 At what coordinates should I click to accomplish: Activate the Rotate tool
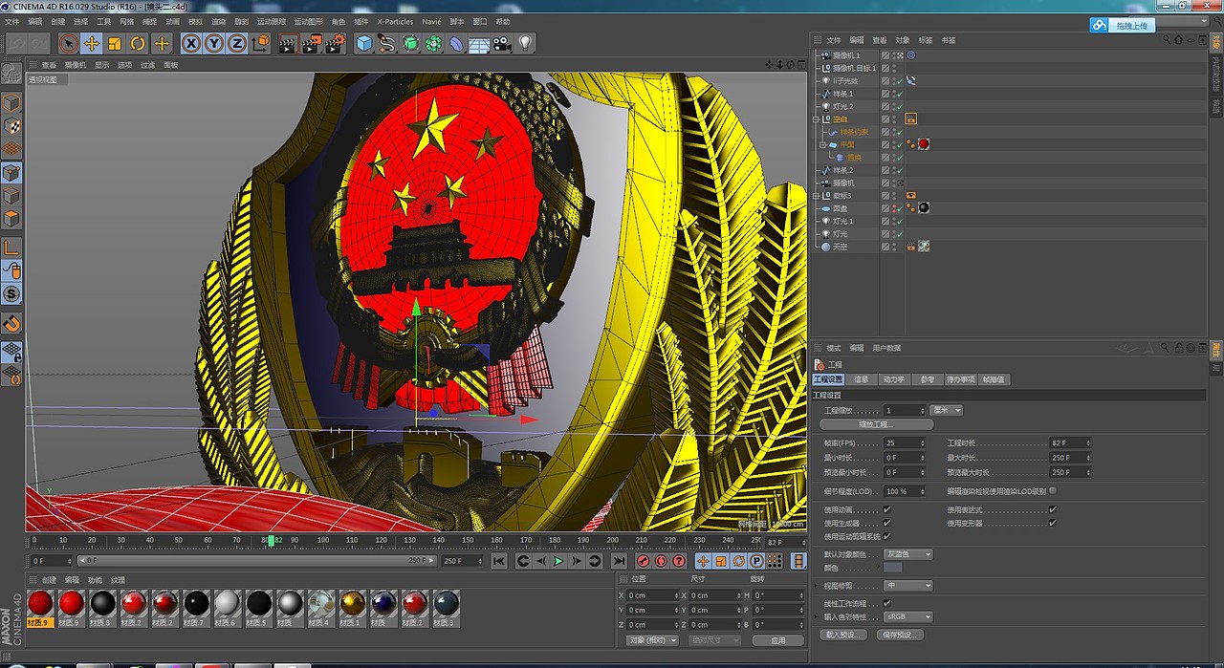[x=138, y=43]
